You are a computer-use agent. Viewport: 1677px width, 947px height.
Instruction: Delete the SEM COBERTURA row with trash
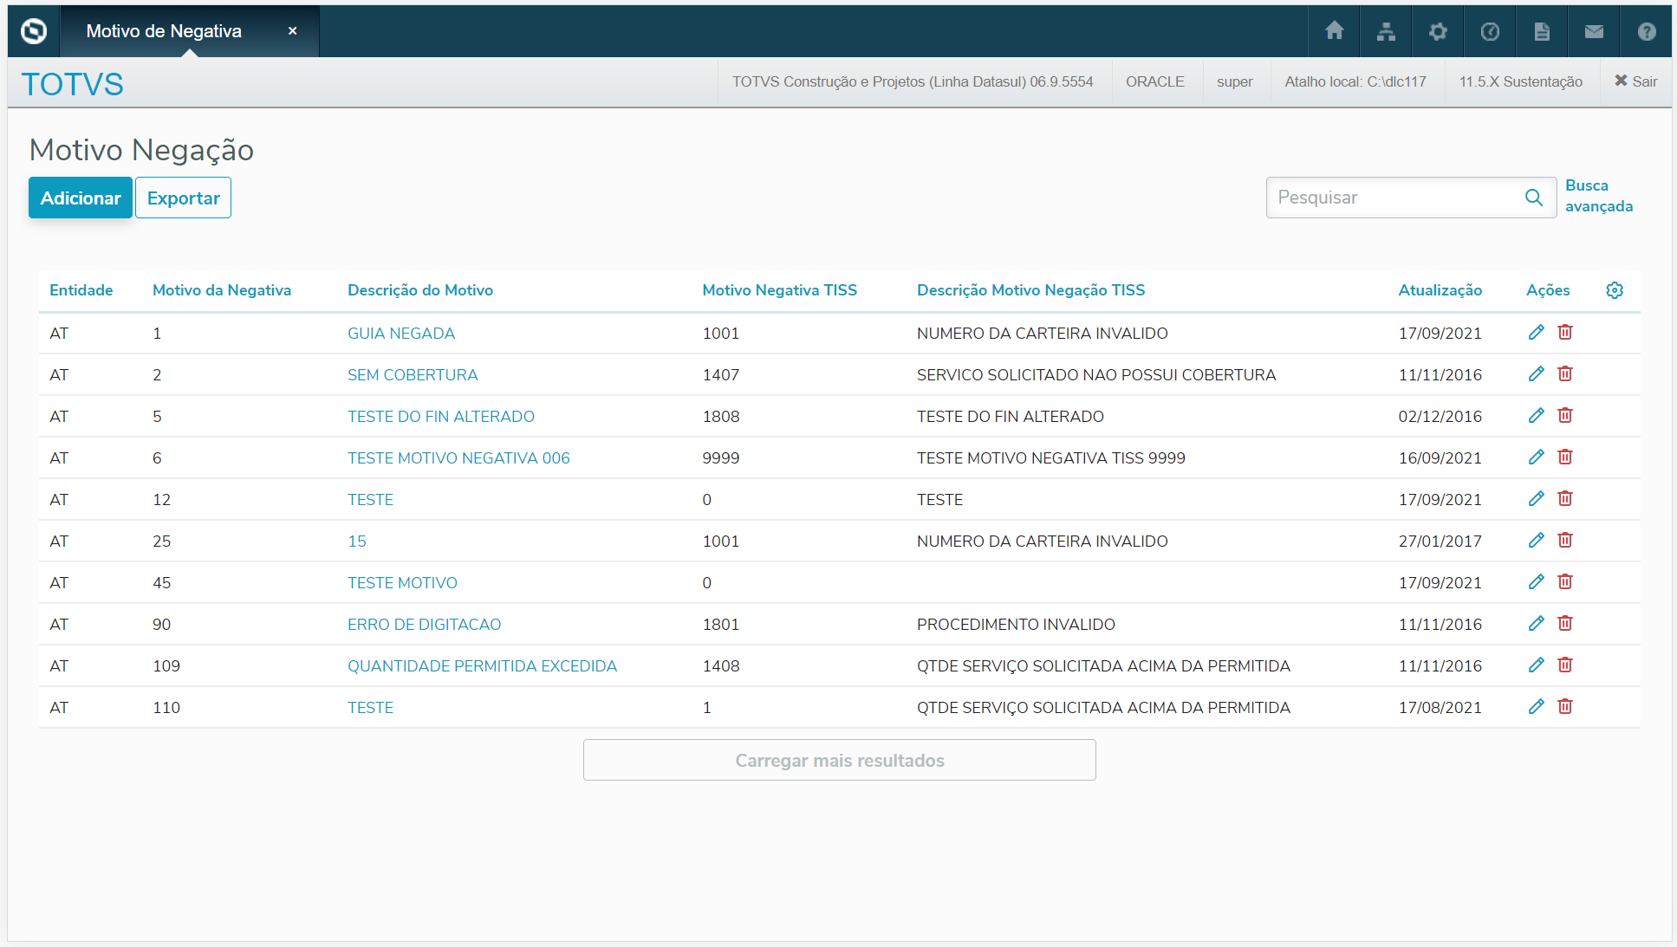(x=1565, y=374)
